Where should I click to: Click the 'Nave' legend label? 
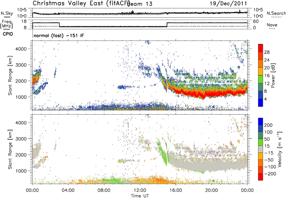[272, 25]
